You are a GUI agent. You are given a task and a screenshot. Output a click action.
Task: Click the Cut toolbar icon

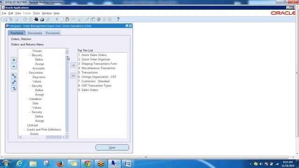tap(57, 19)
